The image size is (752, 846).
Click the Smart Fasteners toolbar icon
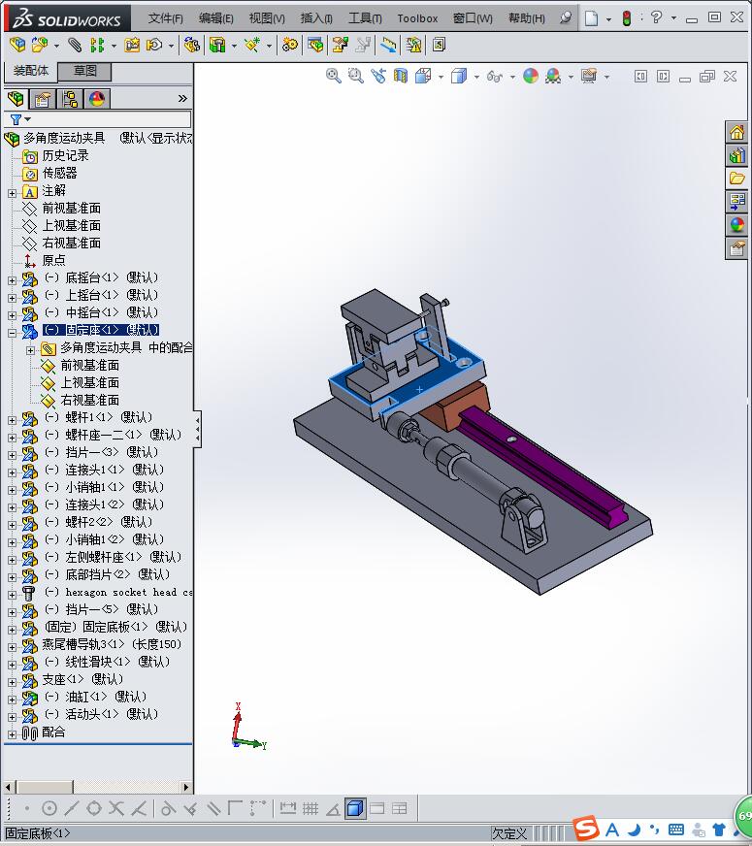[132, 45]
